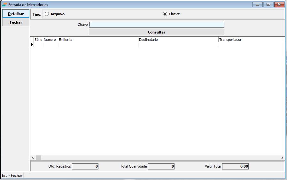Sort by the Número column header
Screen dimensions: 287x180
pos(50,40)
